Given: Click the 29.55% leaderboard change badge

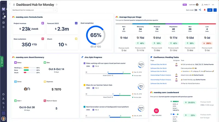Looking at the screenshot, I should 190,103.
